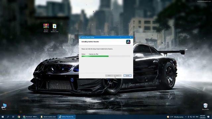
Task: Click the 'Copying new files' status text
Action: click(x=93, y=54)
